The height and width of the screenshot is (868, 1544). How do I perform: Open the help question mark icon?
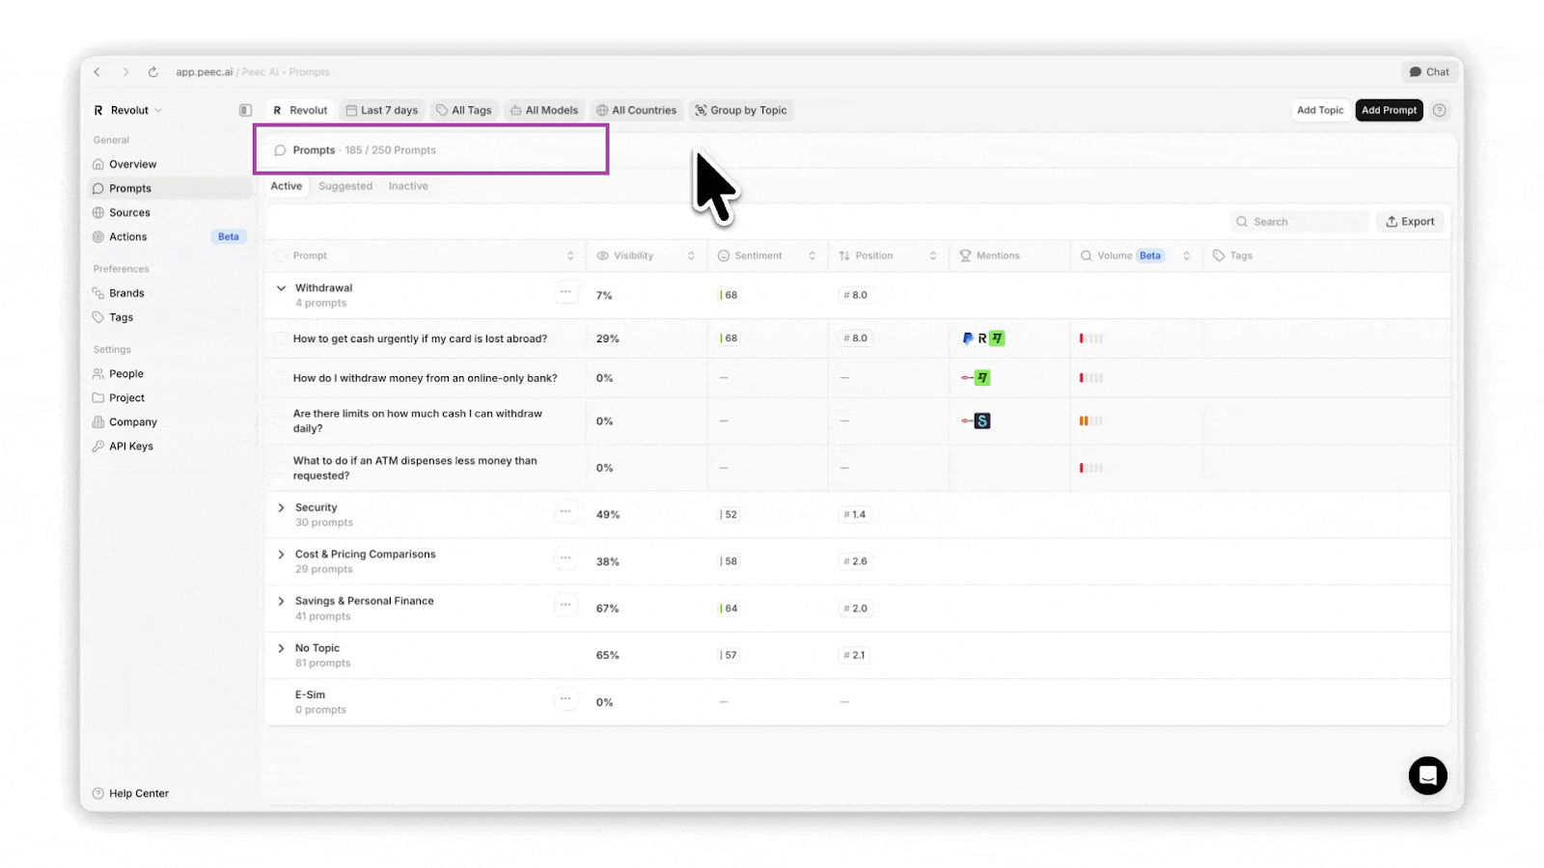click(x=1439, y=111)
